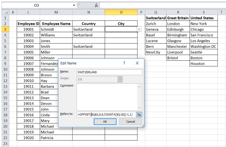Select column Q header
226x147 pixels.
156,12
